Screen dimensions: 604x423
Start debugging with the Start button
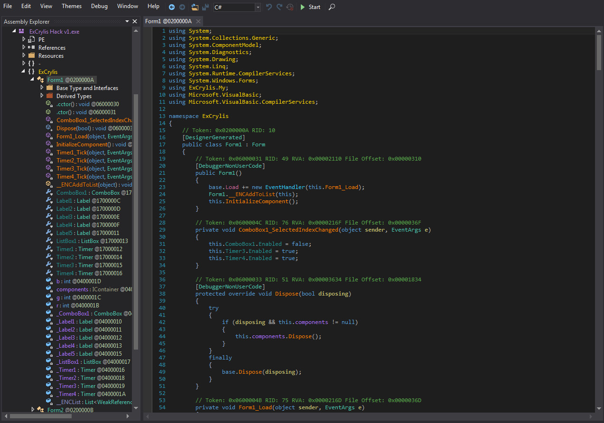coord(310,7)
